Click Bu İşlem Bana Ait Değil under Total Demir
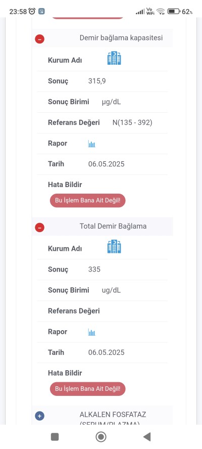This screenshot has height=449, width=202. (x=87, y=389)
